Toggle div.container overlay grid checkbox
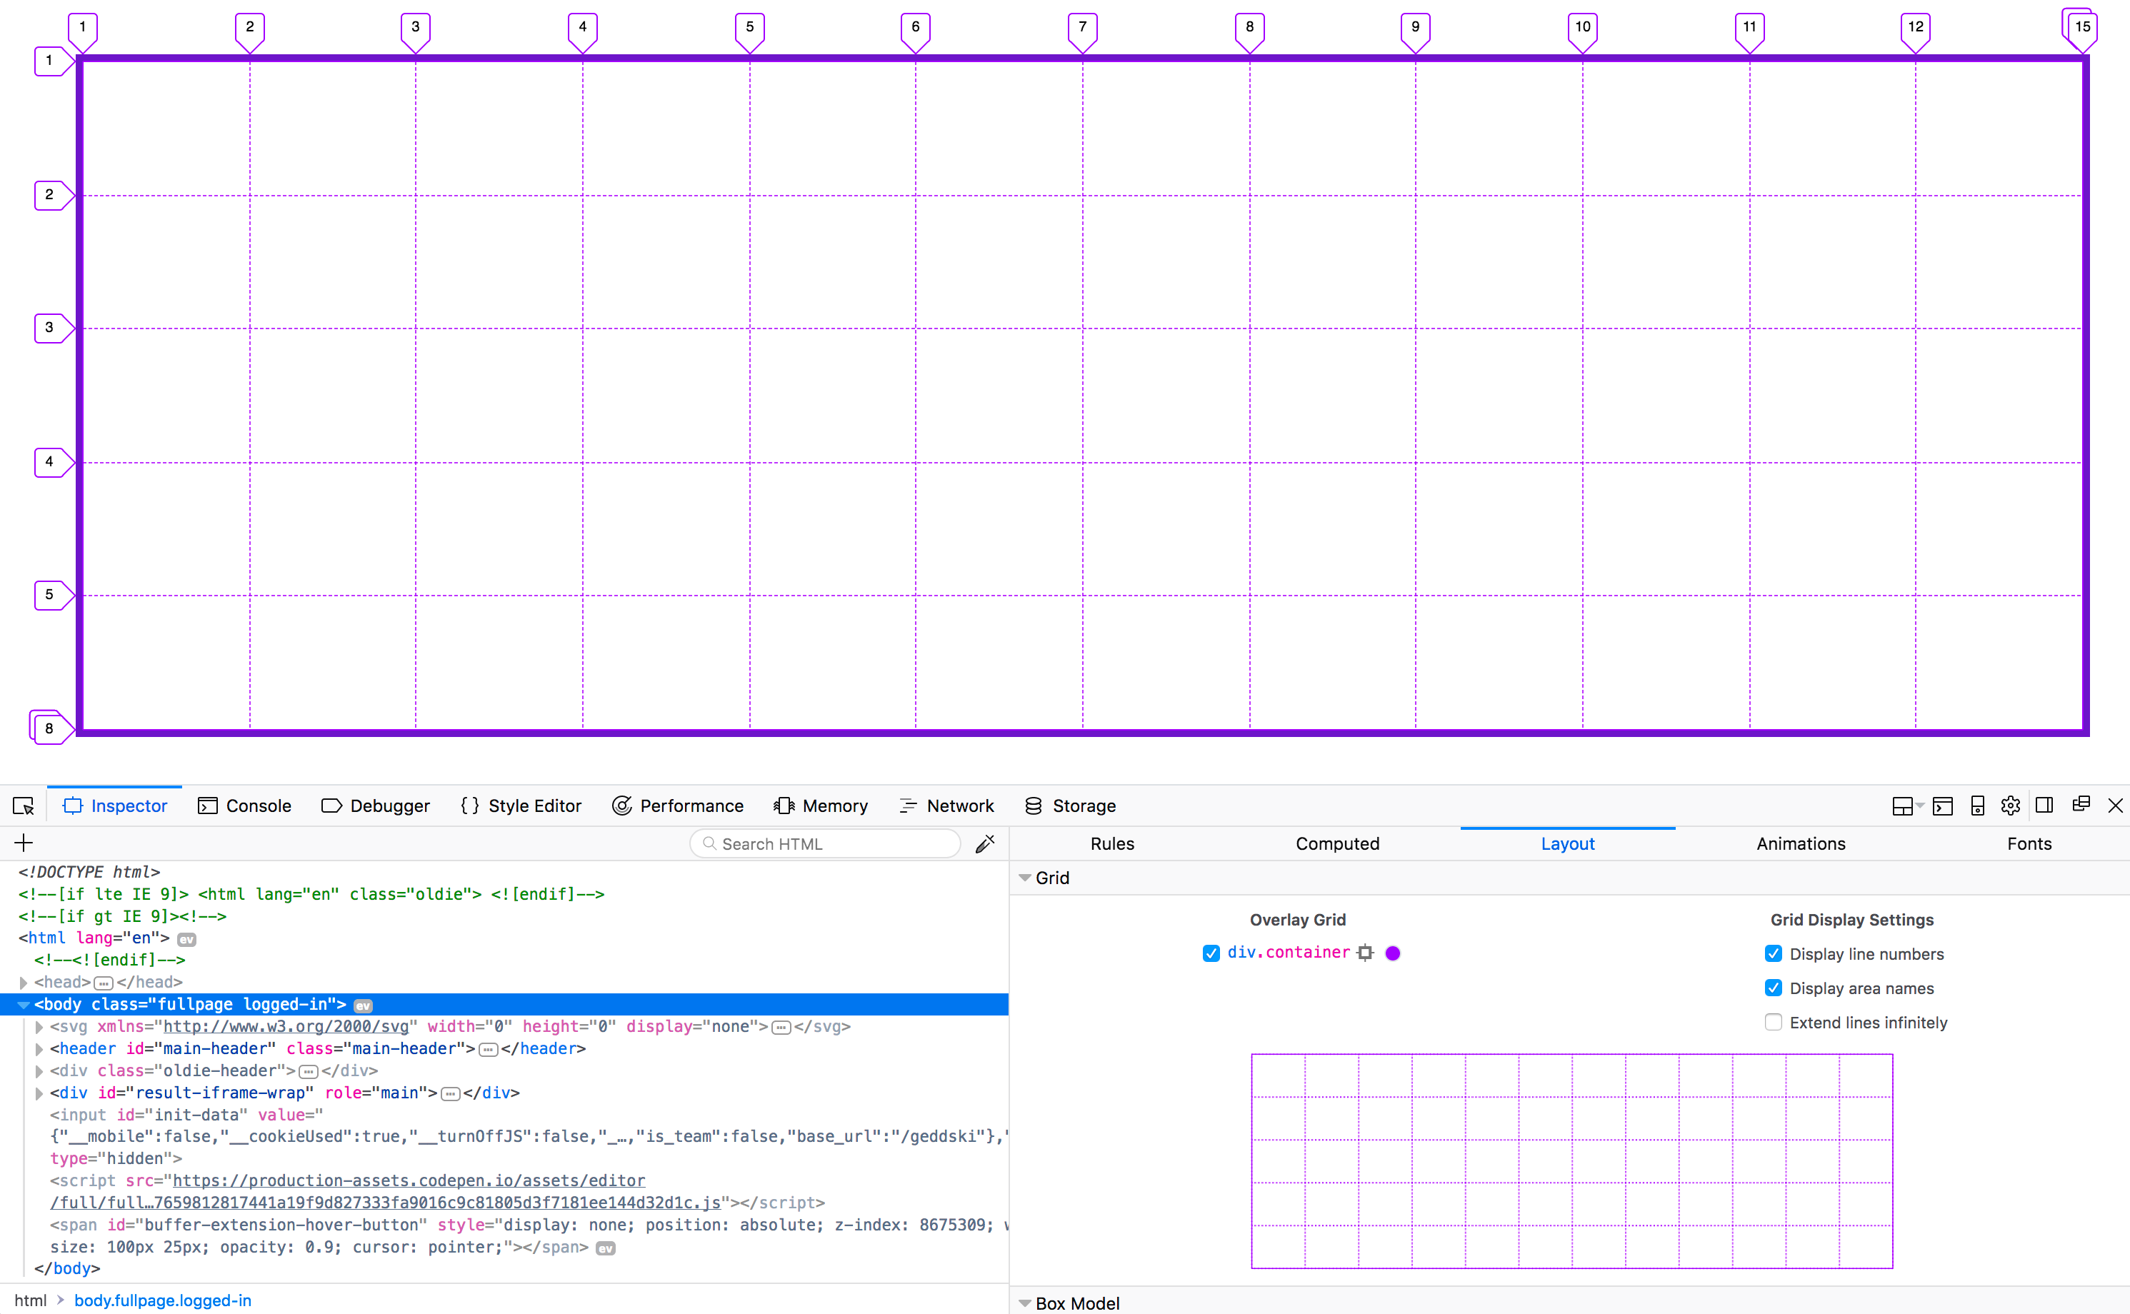This screenshot has width=2130, height=1314. [1211, 953]
